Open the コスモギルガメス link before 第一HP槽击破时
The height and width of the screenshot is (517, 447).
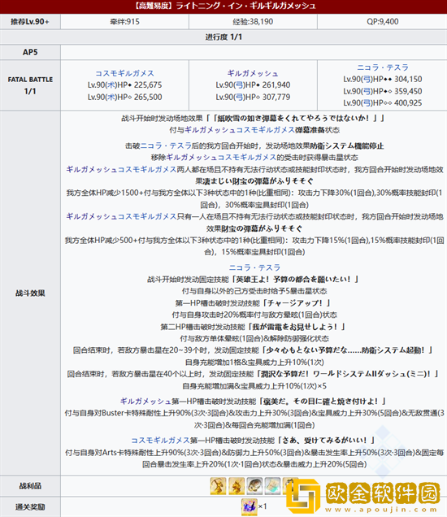click(x=161, y=441)
